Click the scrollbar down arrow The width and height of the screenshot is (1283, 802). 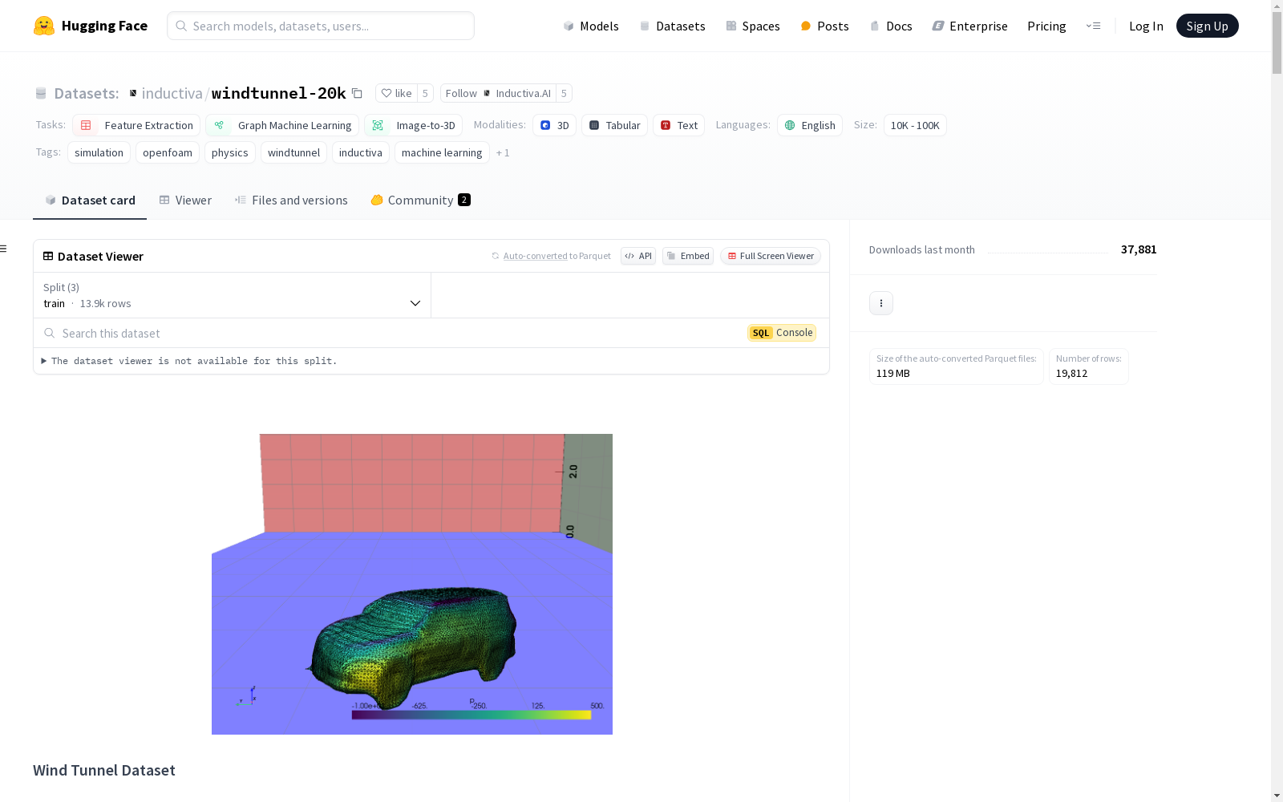click(x=1277, y=795)
